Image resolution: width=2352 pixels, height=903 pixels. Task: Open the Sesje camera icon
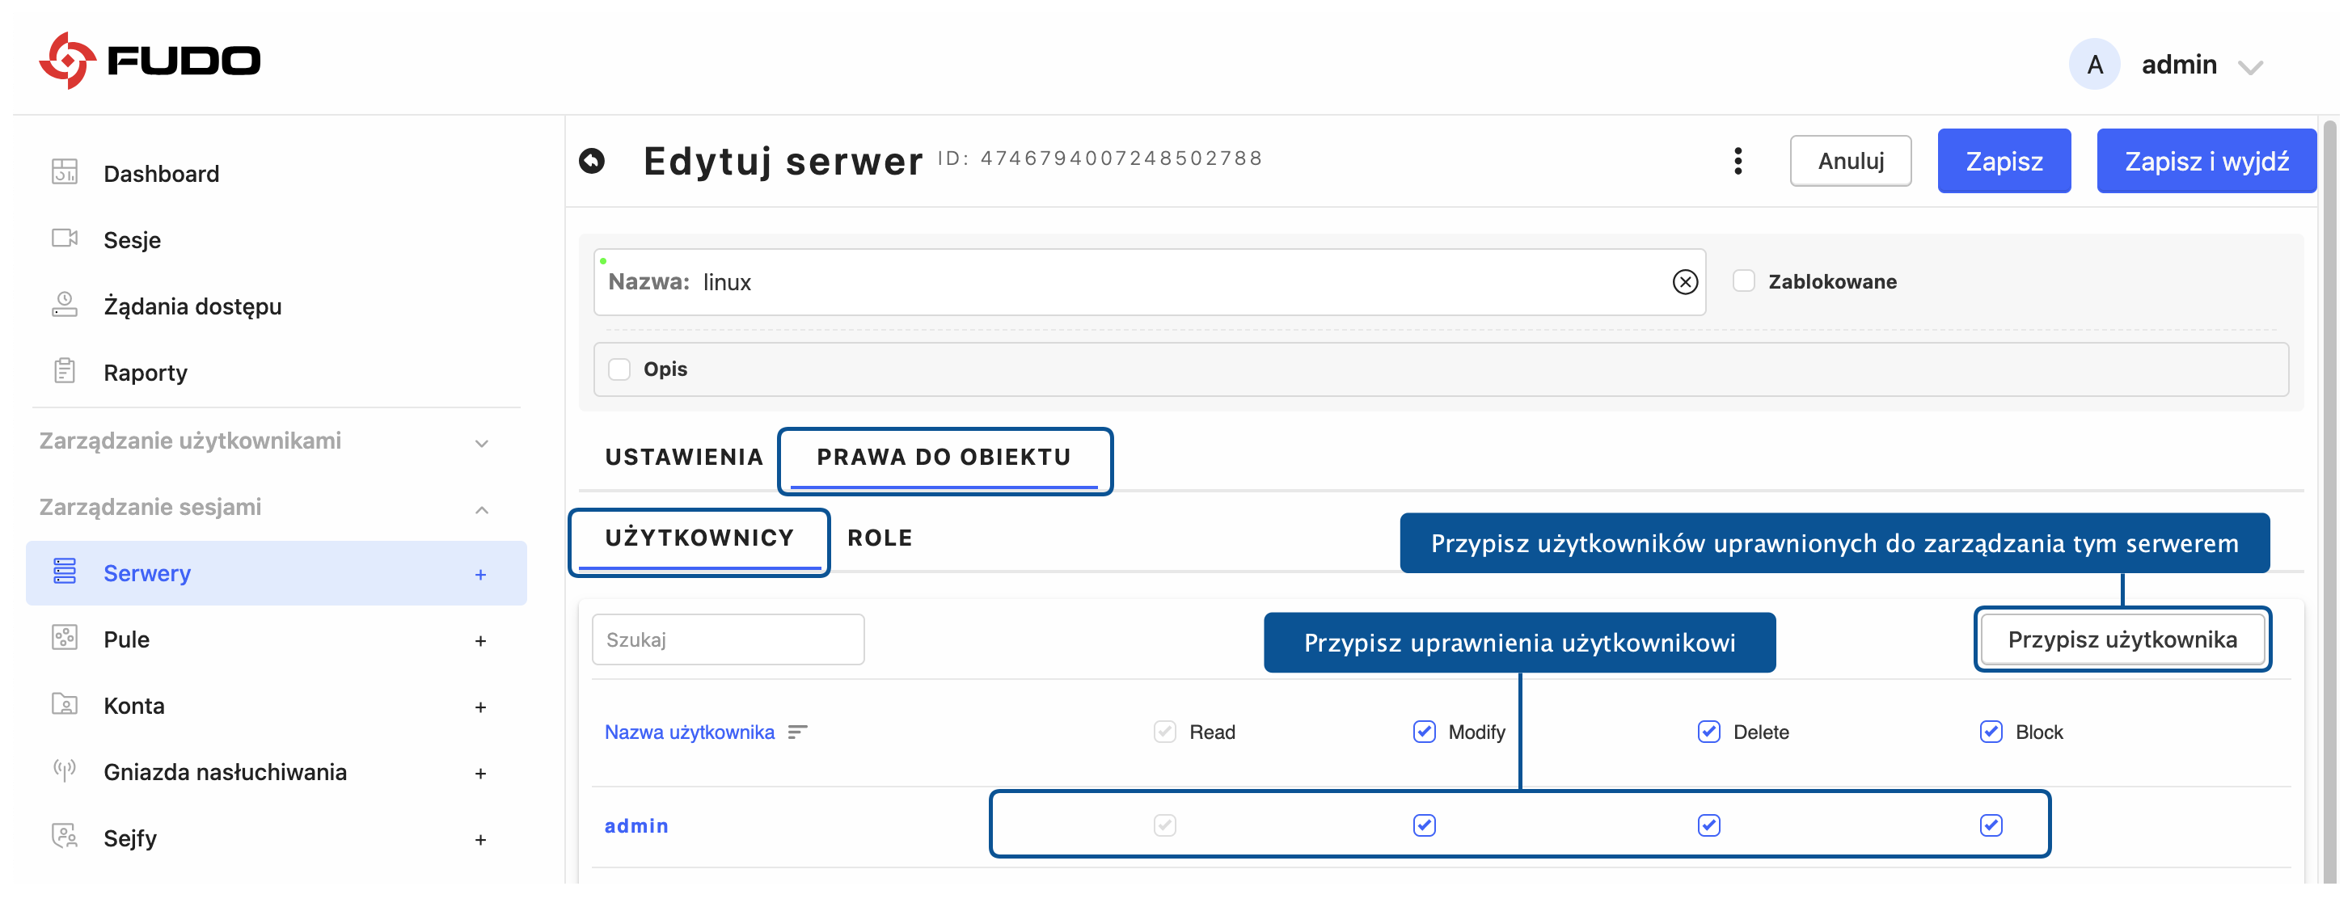(65, 238)
